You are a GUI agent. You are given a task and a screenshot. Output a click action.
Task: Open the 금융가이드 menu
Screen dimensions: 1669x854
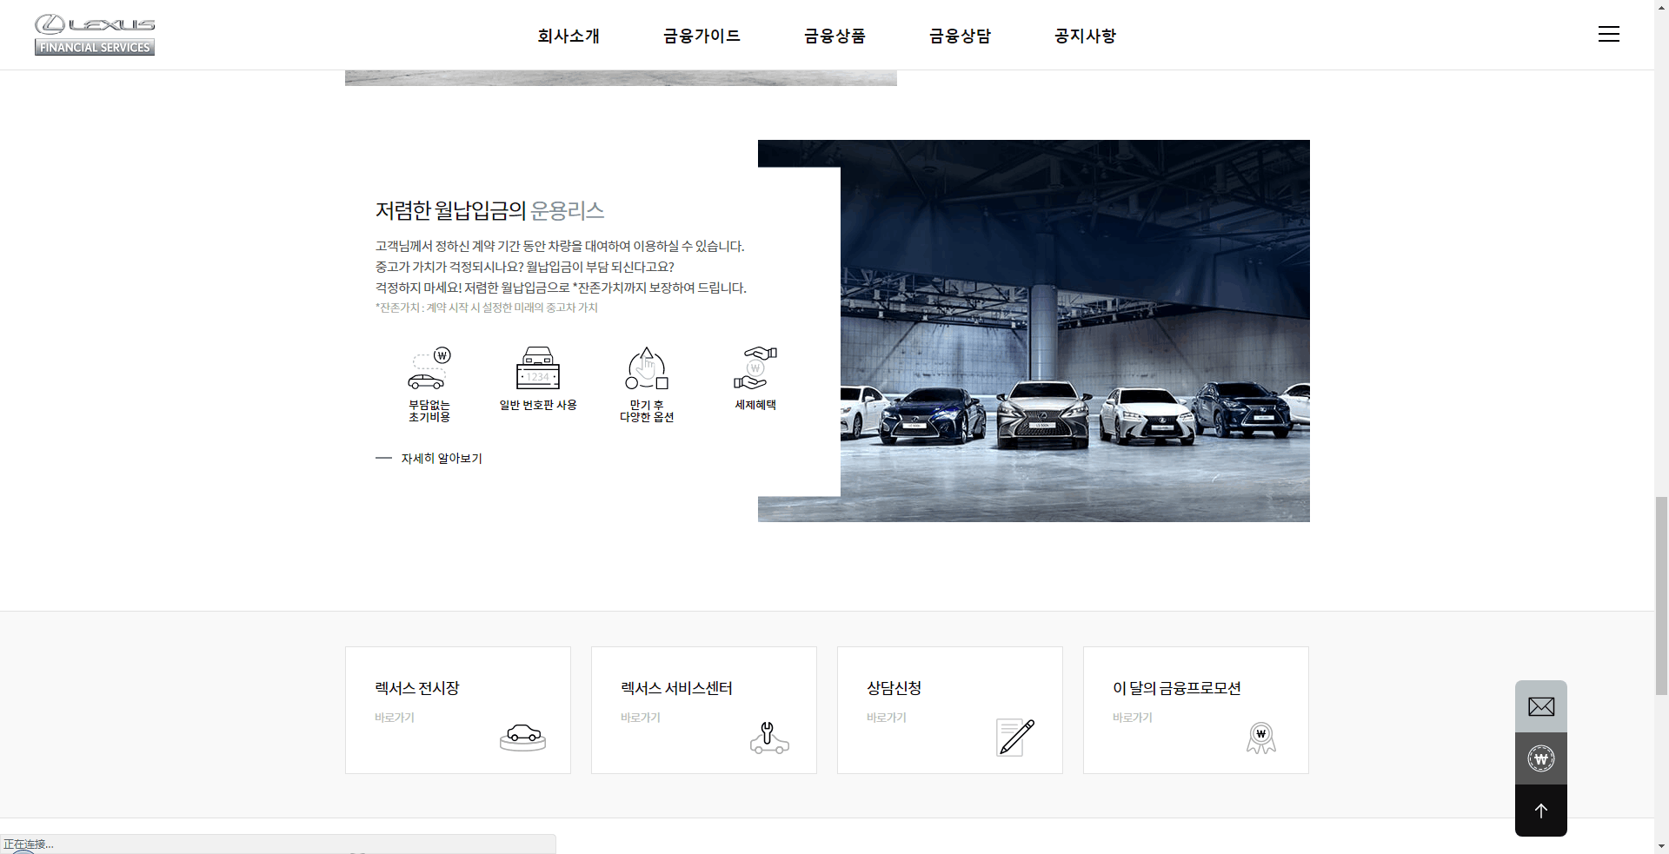702,36
